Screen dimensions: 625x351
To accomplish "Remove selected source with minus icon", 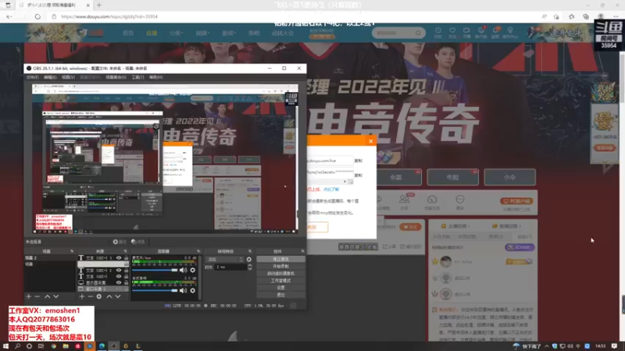I will (x=90, y=296).
